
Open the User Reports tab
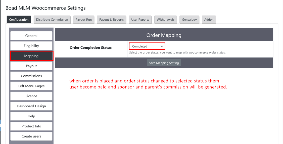[x=140, y=20]
